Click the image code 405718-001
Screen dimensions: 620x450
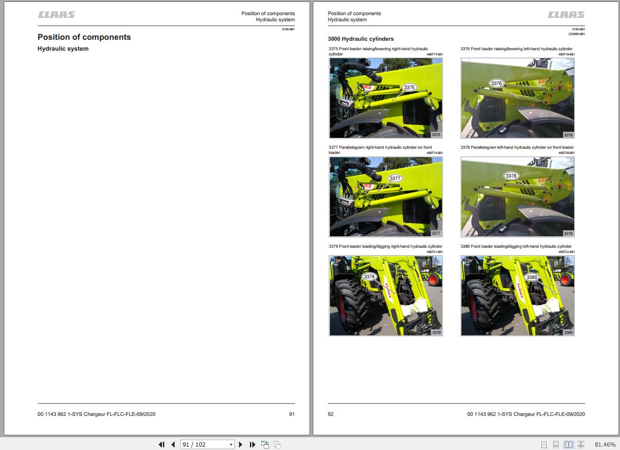click(x=567, y=54)
